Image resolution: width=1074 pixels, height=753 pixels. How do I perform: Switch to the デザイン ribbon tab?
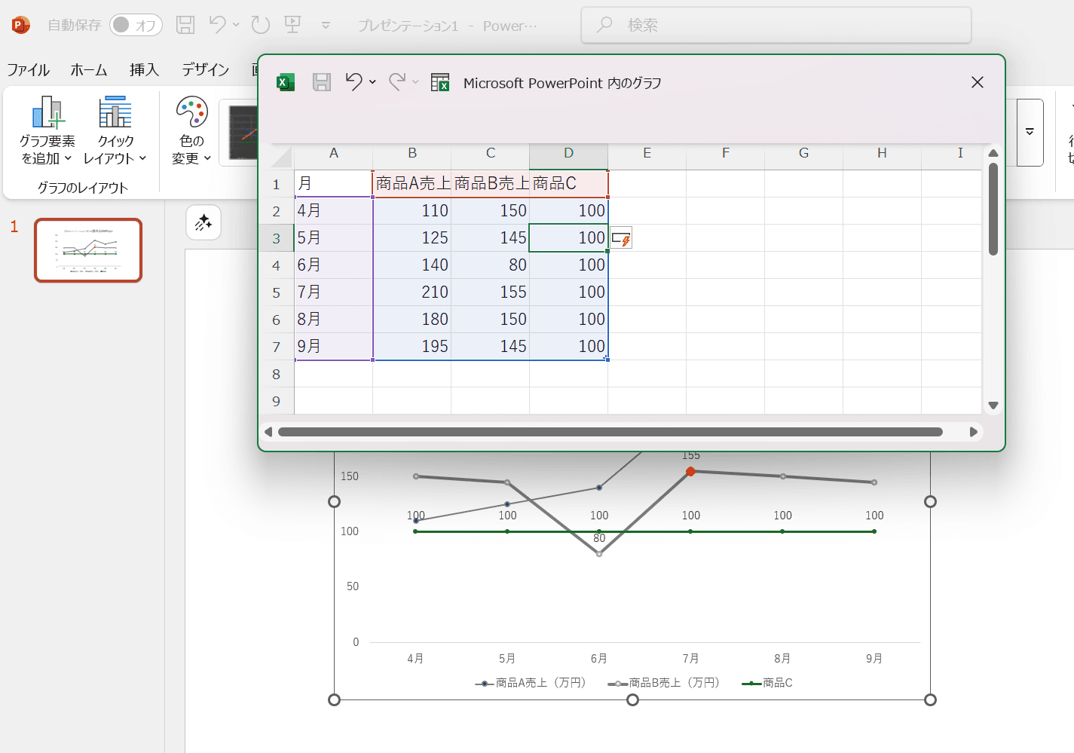(x=205, y=70)
